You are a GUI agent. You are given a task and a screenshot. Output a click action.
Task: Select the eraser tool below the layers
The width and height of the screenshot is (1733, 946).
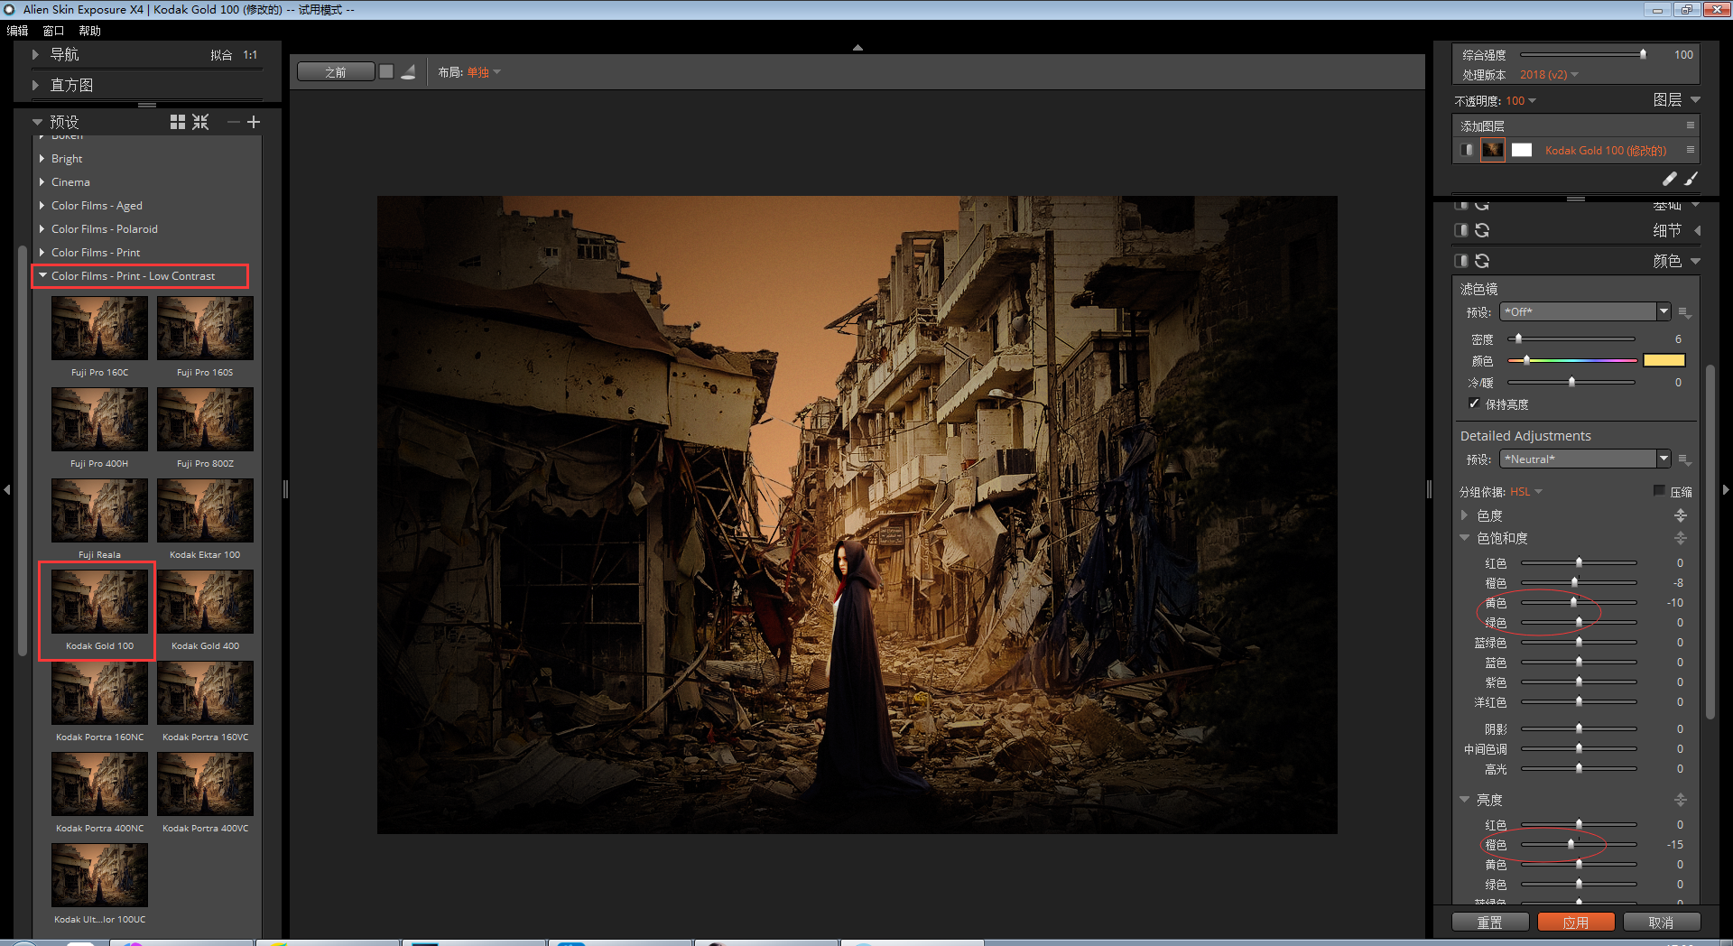pyautogui.click(x=1670, y=179)
